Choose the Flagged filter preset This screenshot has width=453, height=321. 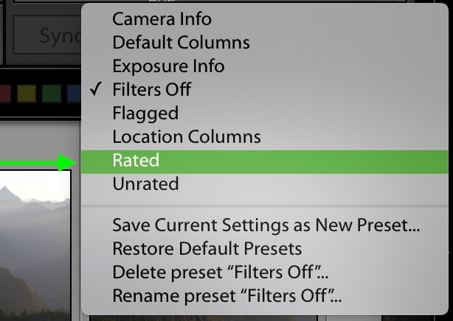click(x=145, y=113)
